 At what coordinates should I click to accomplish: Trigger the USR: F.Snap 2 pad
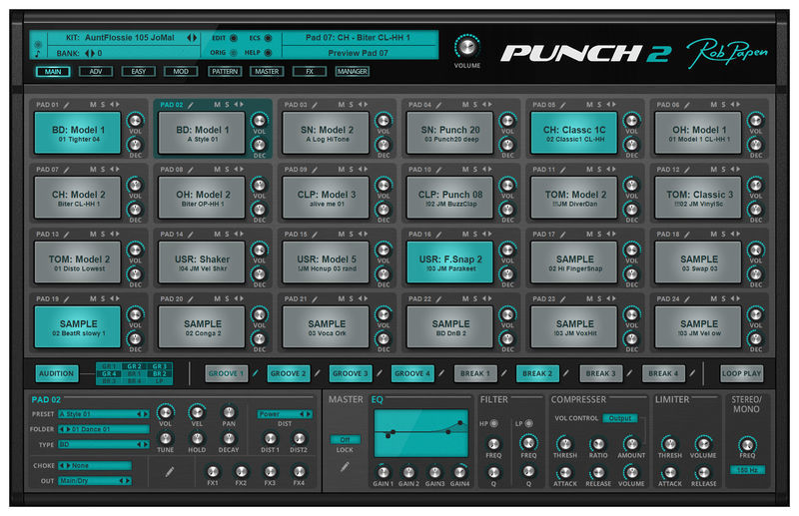450,262
